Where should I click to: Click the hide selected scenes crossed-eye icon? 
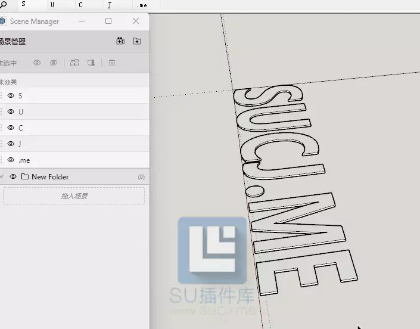[x=54, y=63]
